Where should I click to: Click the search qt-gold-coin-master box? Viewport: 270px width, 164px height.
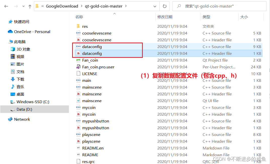219,6
